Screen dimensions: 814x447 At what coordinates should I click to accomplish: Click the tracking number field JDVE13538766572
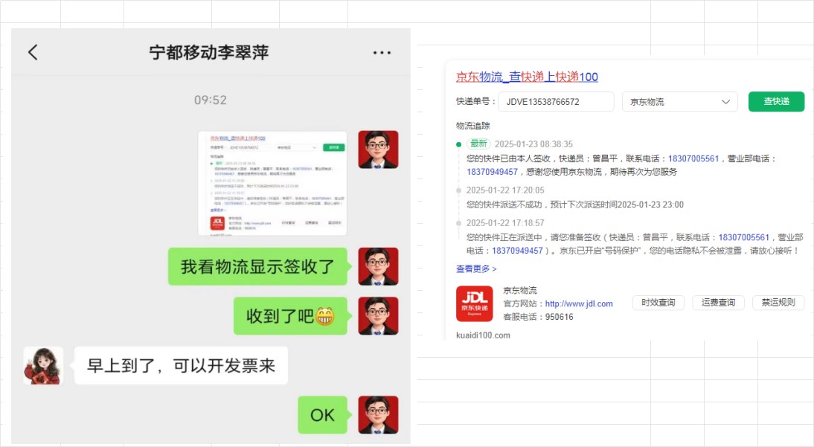[556, 102]
